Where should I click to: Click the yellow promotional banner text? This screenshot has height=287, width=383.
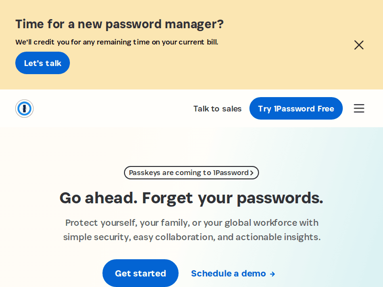click(x=119, y=24)
